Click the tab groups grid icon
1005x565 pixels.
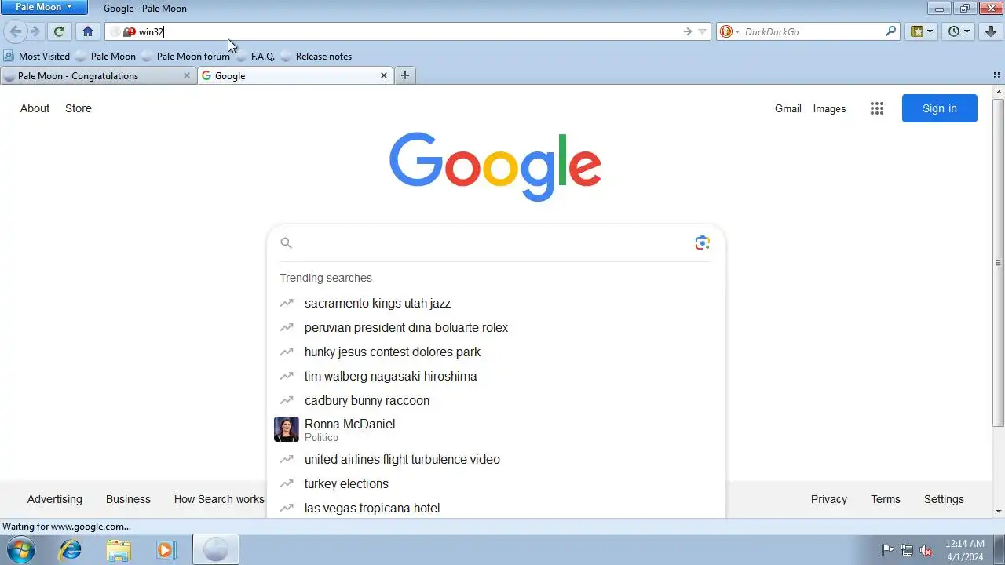[x=997, y=76]
